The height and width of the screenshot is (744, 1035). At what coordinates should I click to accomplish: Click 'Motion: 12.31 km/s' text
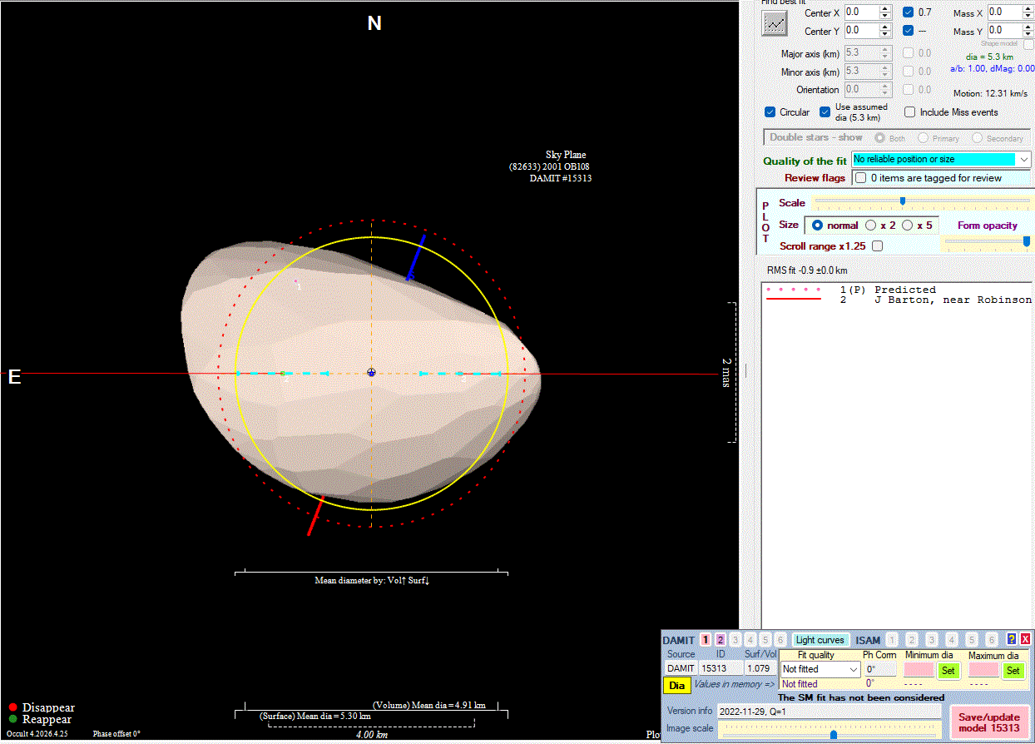click(990, 94)
